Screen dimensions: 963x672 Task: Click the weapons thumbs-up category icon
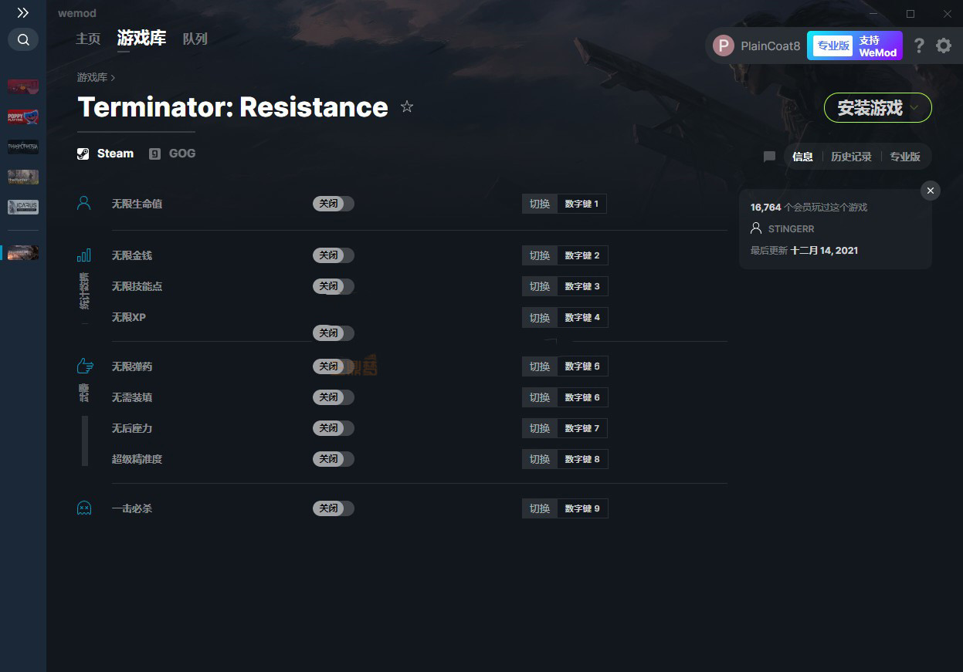84,366
